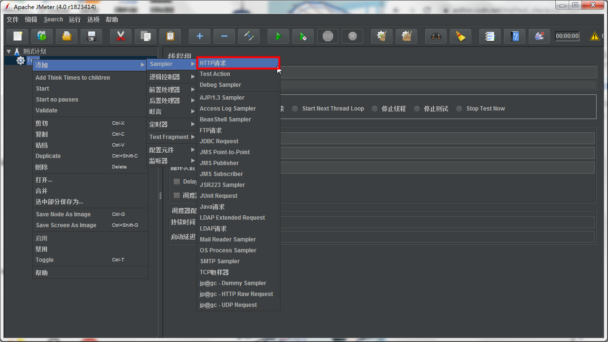
Task: Open the Search menu
Action: pos(53,19)
